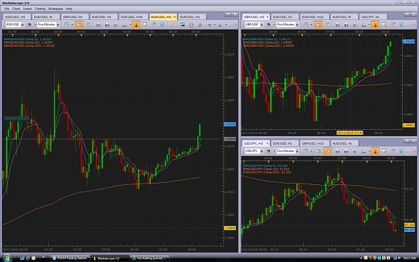
Task: Select Marketscope 2.0 taskbar button
Action: click(109, 258)
